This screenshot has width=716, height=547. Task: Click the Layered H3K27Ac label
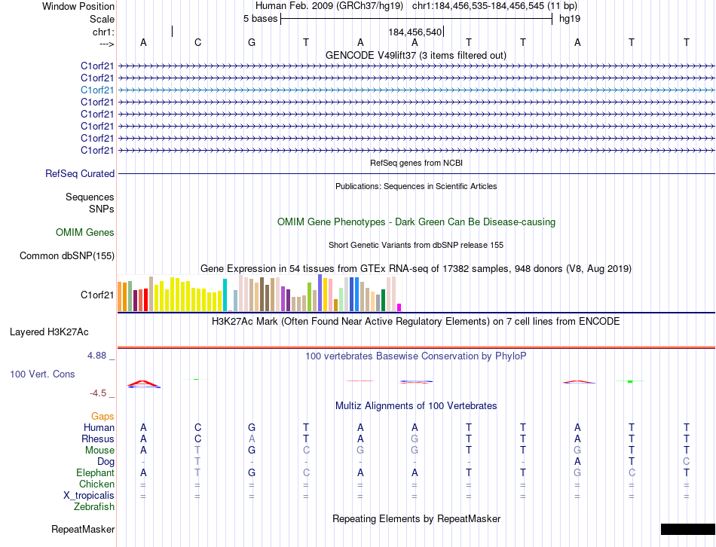pos(49,332)
